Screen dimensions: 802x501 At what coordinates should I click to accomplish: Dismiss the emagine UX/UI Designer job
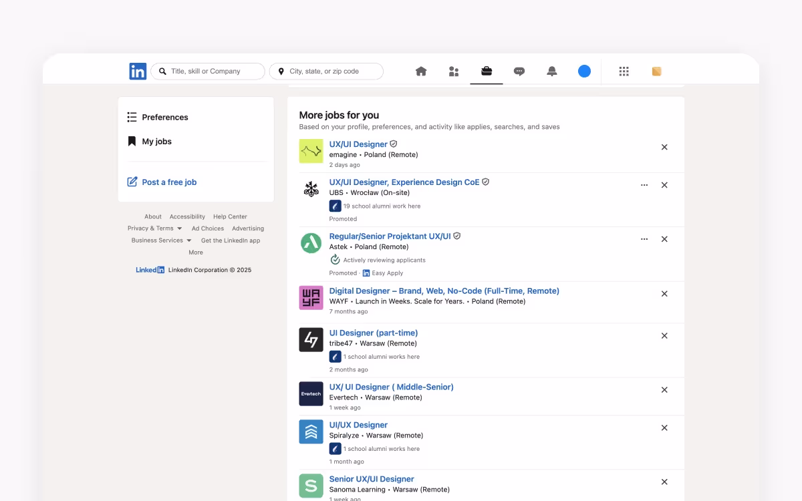(x=664, y=147)
